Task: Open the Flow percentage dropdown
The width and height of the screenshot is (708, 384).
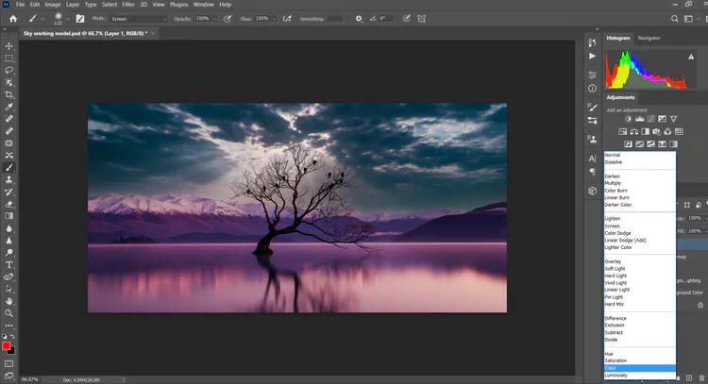Action: pyautogui.click(x=274, y=18)
